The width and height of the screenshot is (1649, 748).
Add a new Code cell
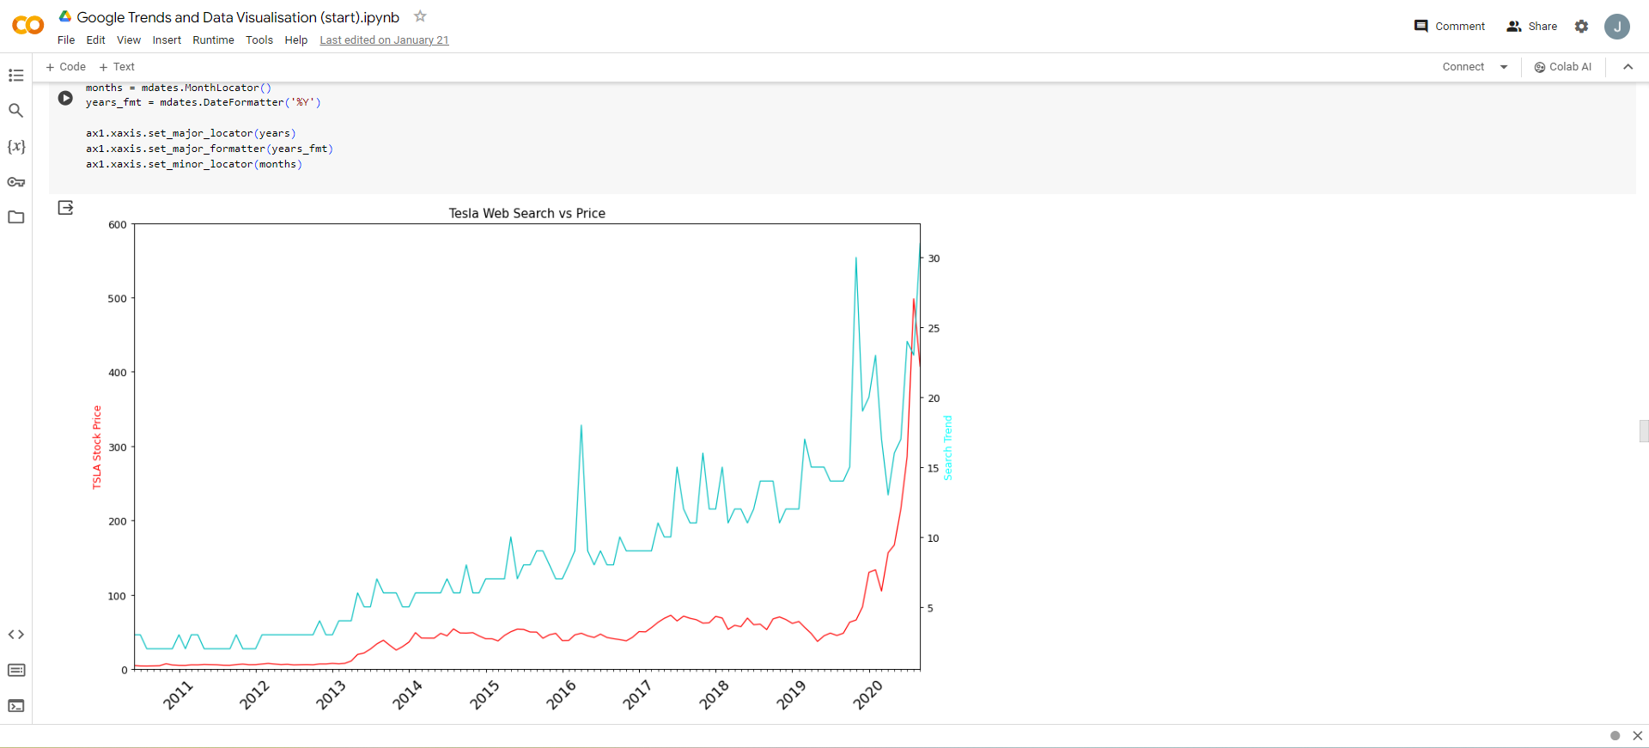(66, 67)
